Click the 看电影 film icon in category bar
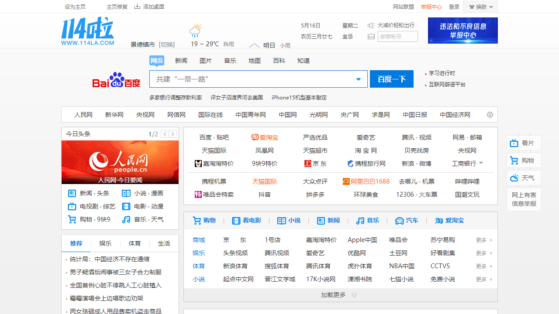The image size is (559, 314). pyautogui.click(x=236, y=221)
